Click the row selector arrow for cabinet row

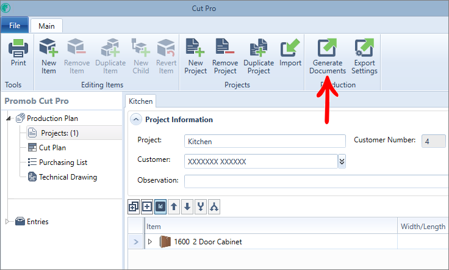coord(135,242)
